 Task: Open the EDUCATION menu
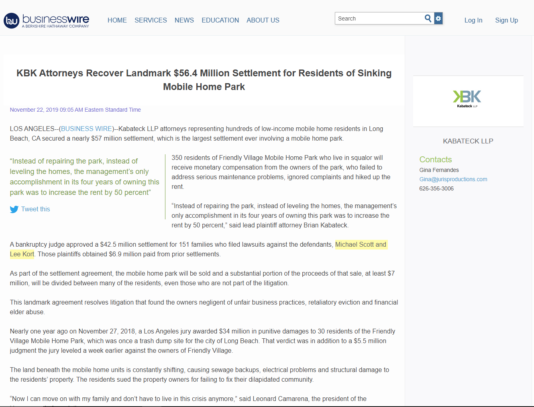tap(220, 20)
